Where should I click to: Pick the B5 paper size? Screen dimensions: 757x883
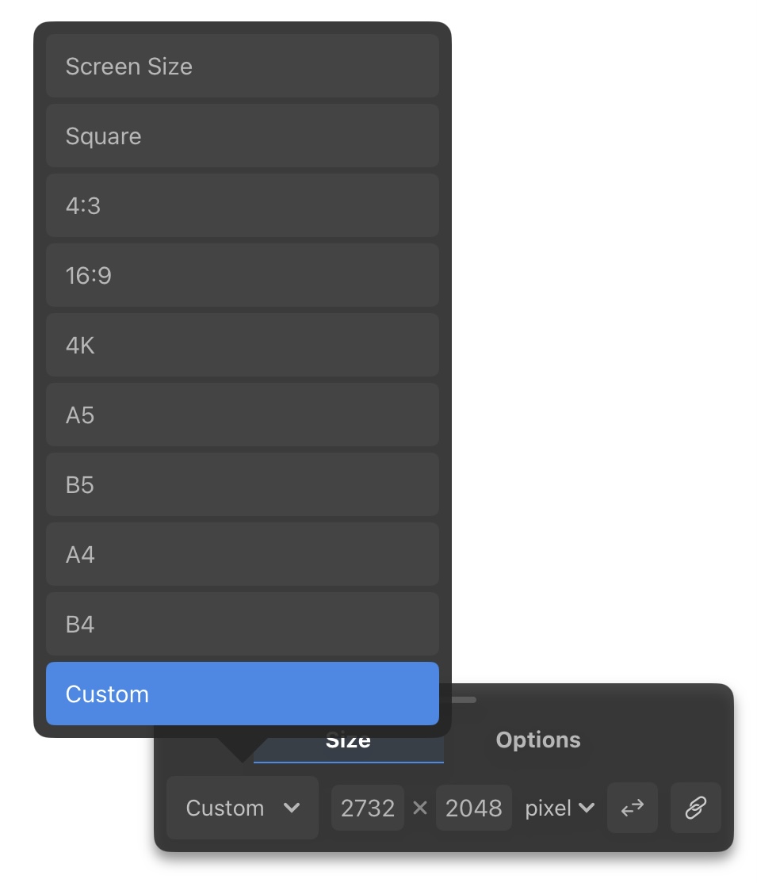tap(243, 485)
